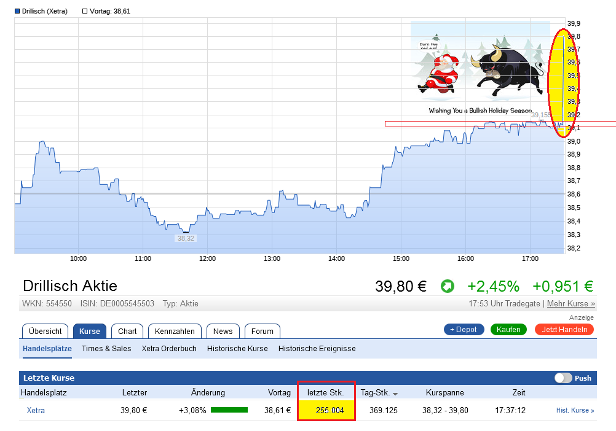Click the letzte Stk. column header
Screen dimensions: 616x431
tap(325, 392)
